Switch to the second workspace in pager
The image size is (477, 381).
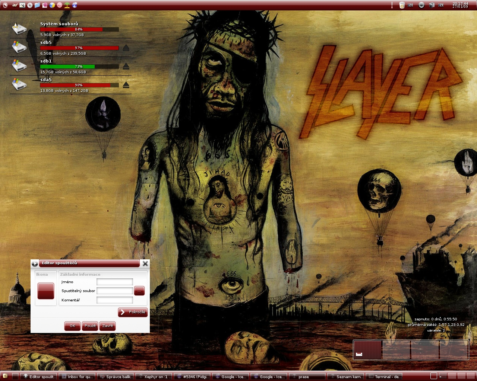[397, 350]
